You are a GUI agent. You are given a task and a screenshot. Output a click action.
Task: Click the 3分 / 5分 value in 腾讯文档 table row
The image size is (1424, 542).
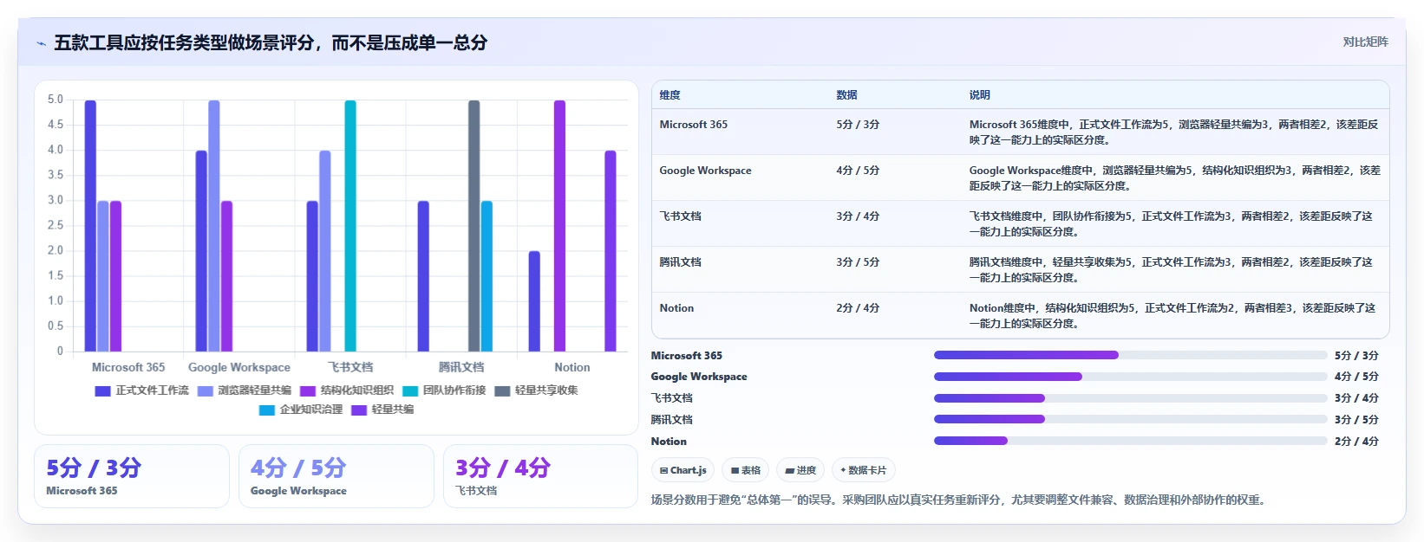click(858, 262)
